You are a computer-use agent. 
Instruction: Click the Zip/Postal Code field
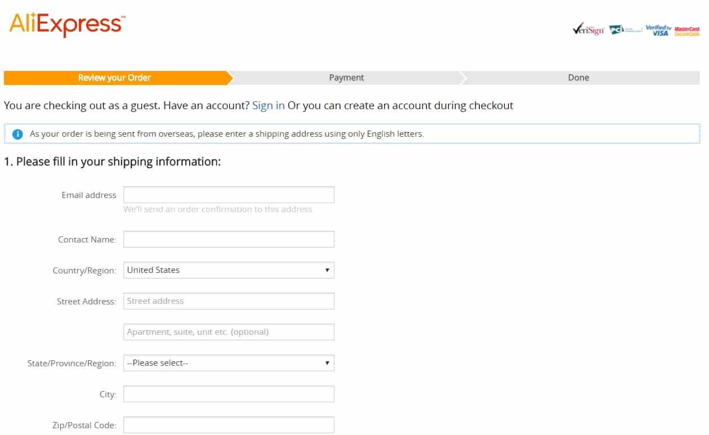[229, 425]
